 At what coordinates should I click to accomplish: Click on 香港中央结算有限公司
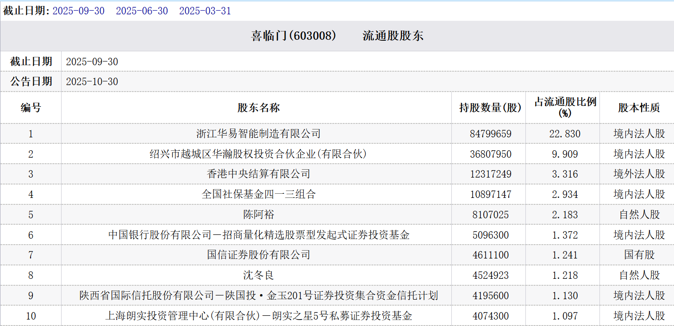point(258,174)
